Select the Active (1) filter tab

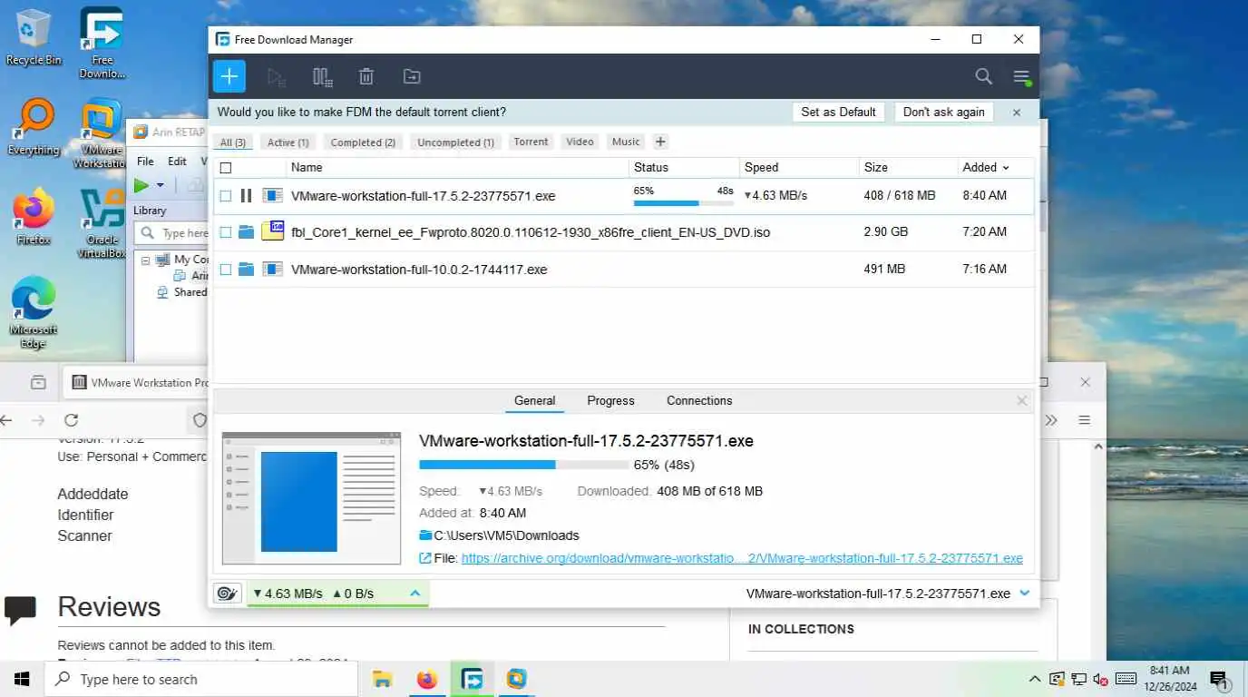tap(288, 142)
